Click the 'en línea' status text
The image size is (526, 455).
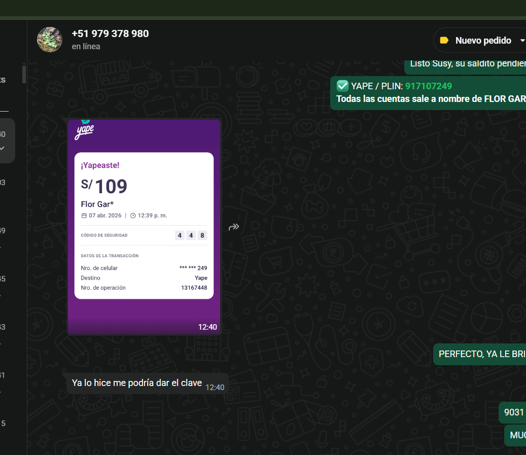click(86, 46)
